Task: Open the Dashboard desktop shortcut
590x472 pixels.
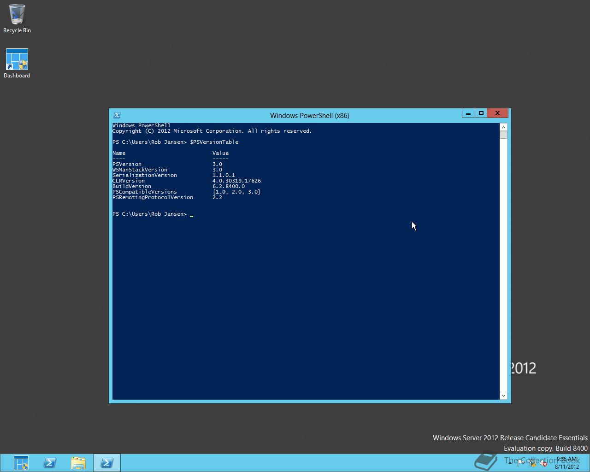Action: click(17, 64)
